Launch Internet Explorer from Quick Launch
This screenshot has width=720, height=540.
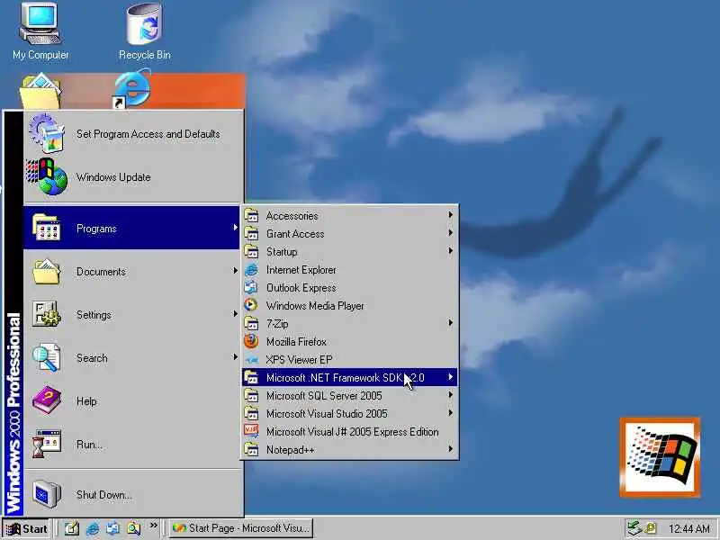coord(93,528)
